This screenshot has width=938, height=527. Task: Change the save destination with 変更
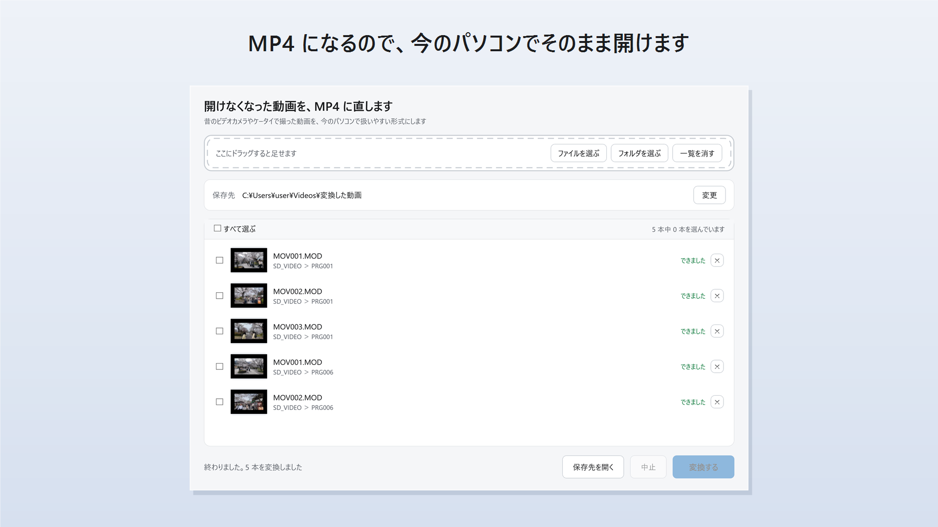709,195
